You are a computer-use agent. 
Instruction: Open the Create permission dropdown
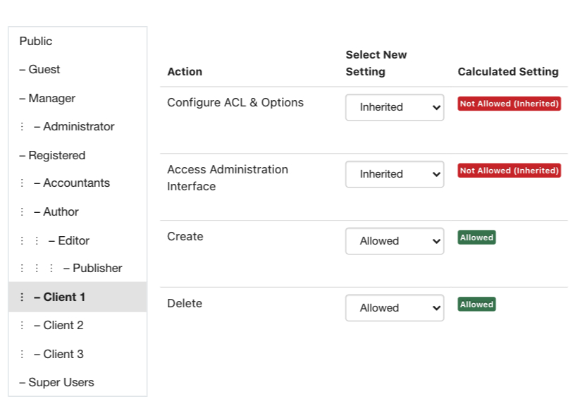pyautogui.click(x=395, y=241)
